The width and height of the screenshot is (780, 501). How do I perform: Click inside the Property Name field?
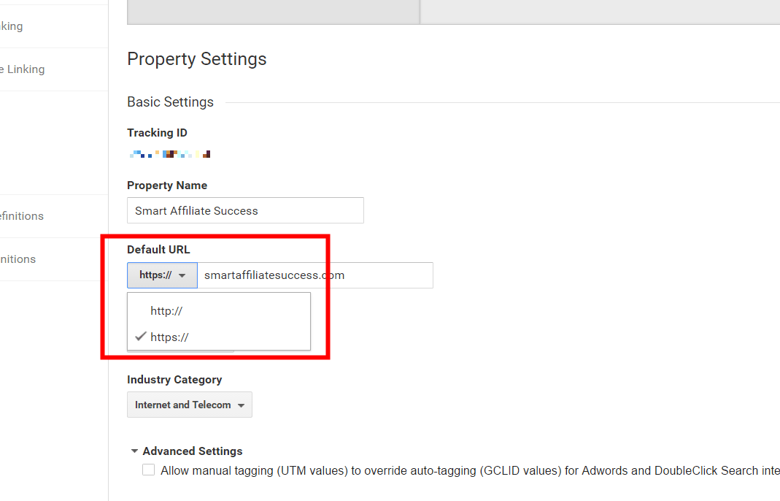[x=245, y=210]
